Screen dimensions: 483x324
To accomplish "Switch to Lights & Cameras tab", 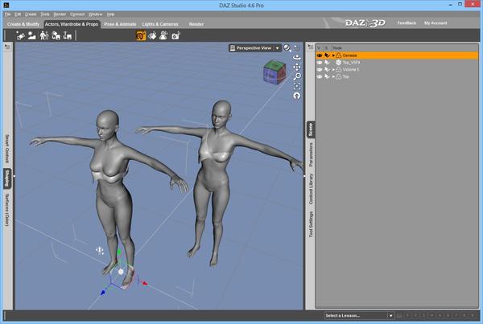I will click(x=160, y=24).
